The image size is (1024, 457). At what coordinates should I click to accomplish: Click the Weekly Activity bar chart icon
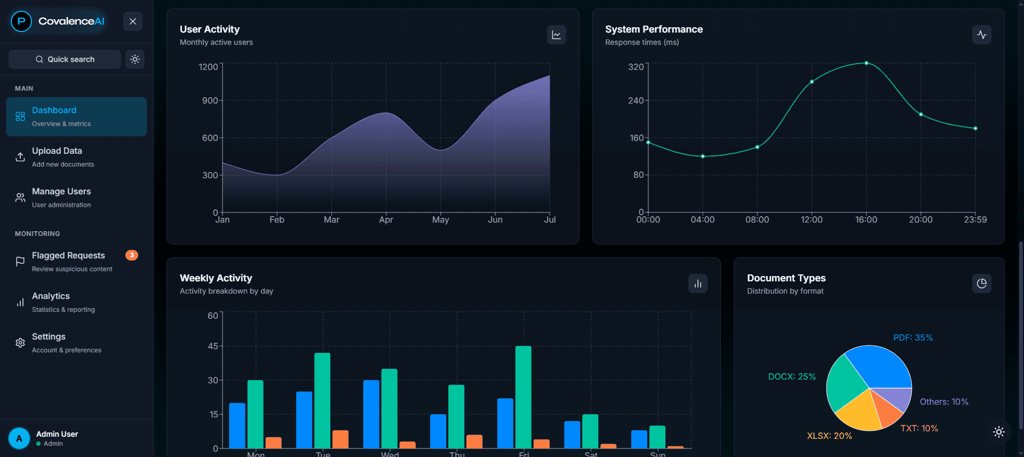pyautogui.click(x=698, y=283)
